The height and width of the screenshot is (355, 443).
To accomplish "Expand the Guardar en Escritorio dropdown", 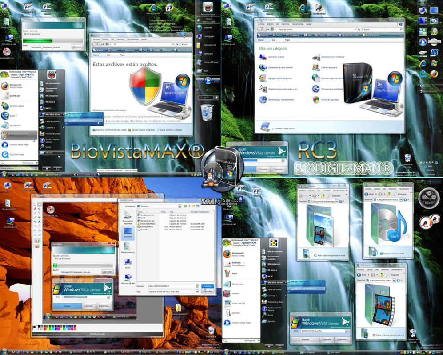I will coord(179,207).
